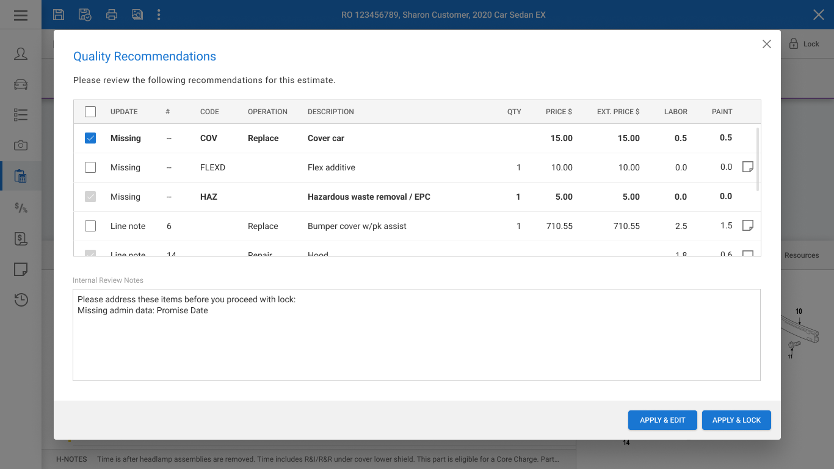834x469 pixels.
Task: Open the rates percent sidebar icon
Action: pos(21,208)
